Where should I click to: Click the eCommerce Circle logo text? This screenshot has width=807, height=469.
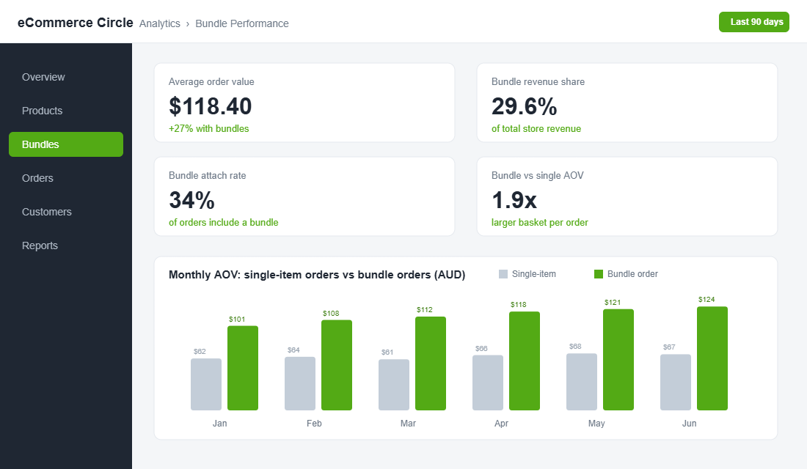pyautogui.click(x=75, y=23)
